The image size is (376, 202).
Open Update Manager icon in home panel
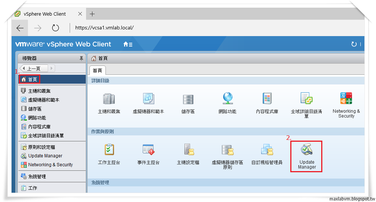point(306,150)
